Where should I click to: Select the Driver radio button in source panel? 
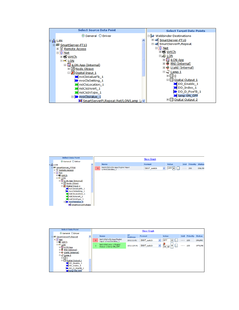coord(100,36)
